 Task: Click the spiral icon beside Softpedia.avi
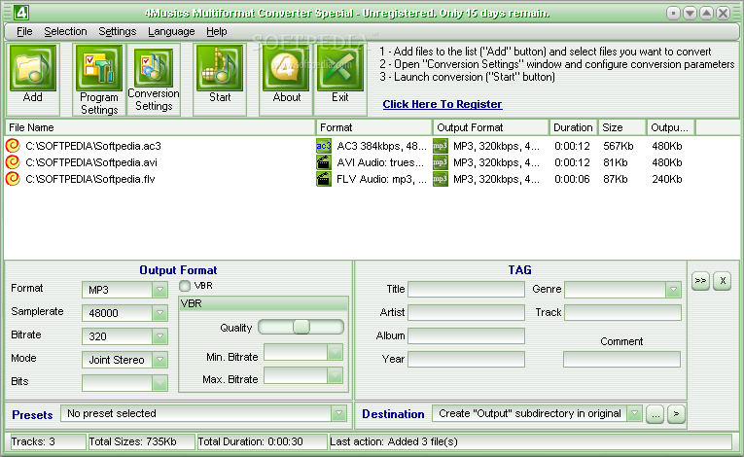point(13,162)
